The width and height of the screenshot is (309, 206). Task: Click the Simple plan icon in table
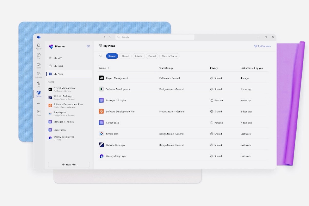pos(101,134)
